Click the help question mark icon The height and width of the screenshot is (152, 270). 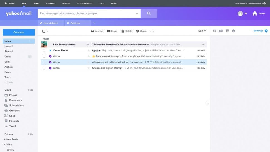point(233,31)
